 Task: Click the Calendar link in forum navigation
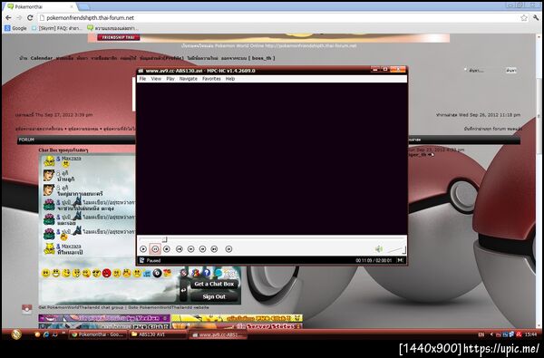(x=42, y=58)
